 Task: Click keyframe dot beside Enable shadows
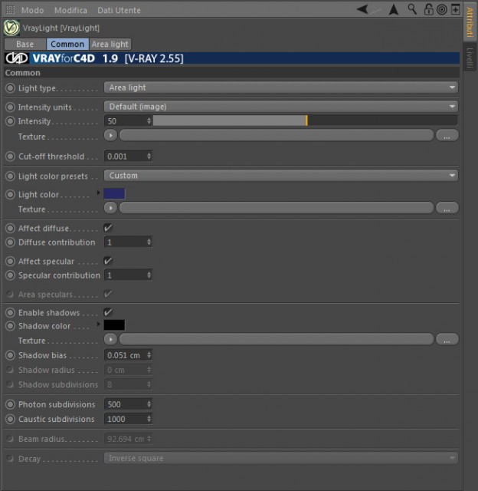[x=10, y=312]
